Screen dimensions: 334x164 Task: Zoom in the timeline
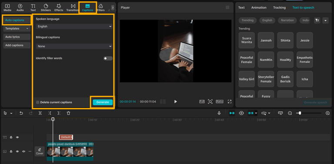point(328,113)
